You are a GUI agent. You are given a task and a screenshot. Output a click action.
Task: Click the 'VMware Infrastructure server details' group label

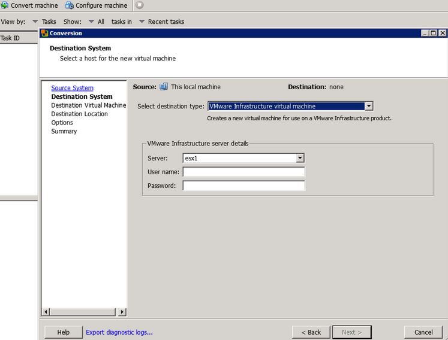point(198,143)
